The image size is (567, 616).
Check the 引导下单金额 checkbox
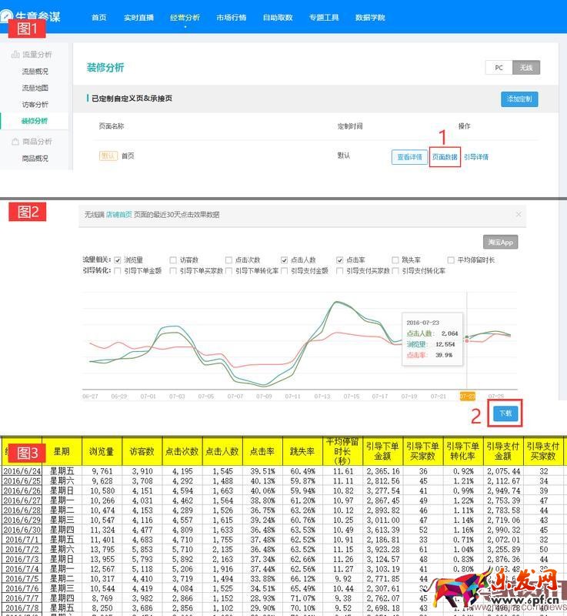tap(118, 271)
